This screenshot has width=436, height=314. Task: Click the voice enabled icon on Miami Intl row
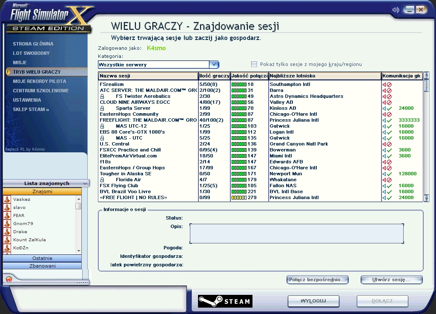tap(387, 156)
